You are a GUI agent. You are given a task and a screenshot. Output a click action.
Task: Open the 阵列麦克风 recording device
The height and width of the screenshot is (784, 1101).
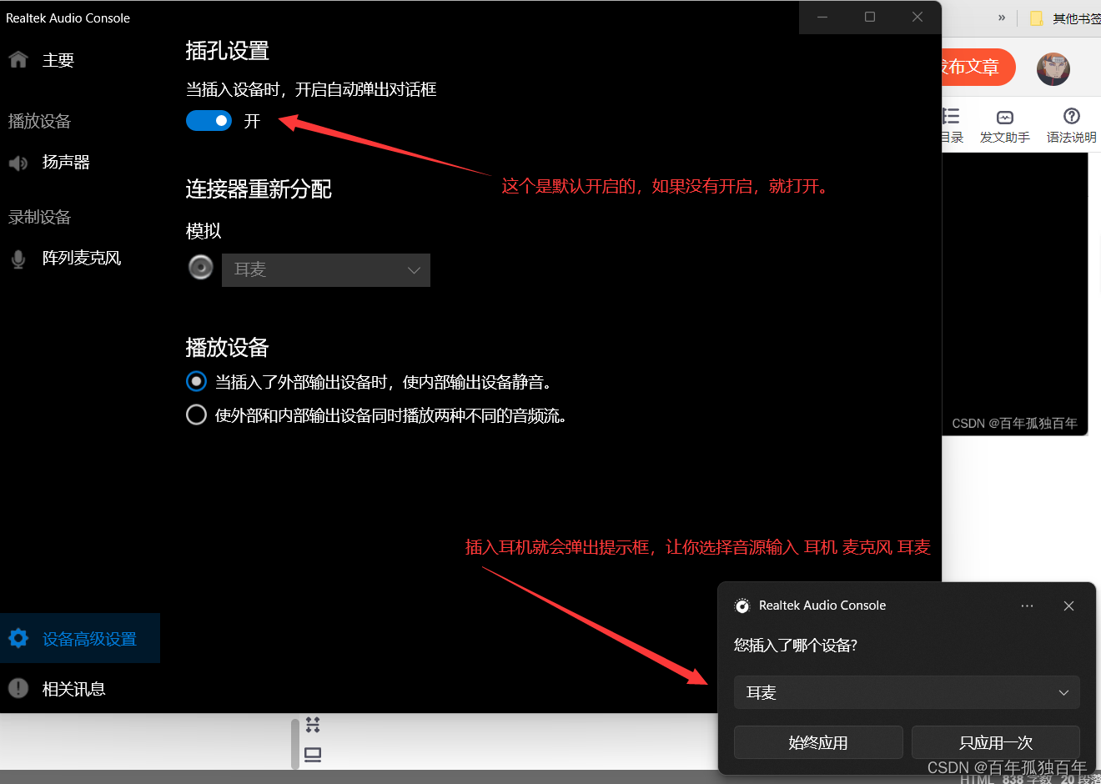pos(81,258)
